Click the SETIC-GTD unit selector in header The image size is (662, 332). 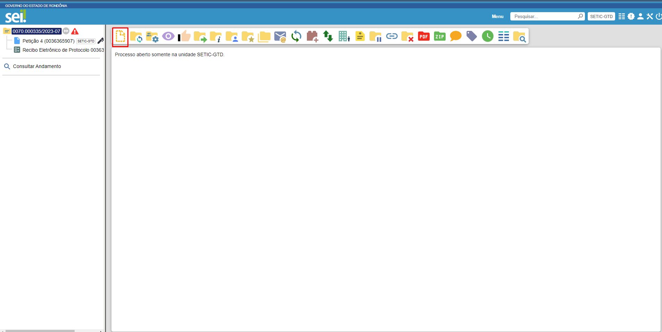click(601, 16)
